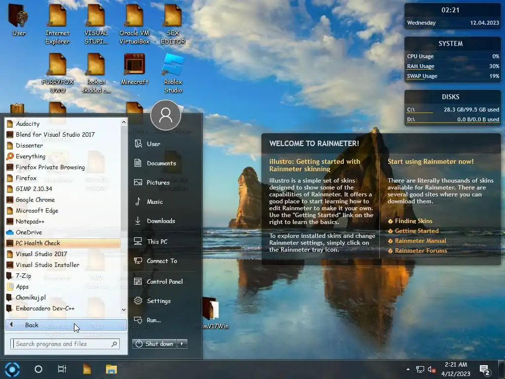
Task: Open the Run... dialog
Action: coord(164,320)
